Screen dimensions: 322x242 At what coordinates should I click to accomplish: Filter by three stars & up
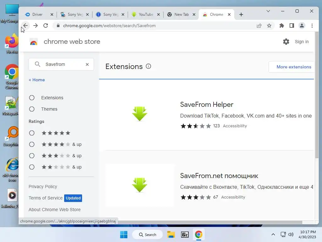tap(32, 156)
